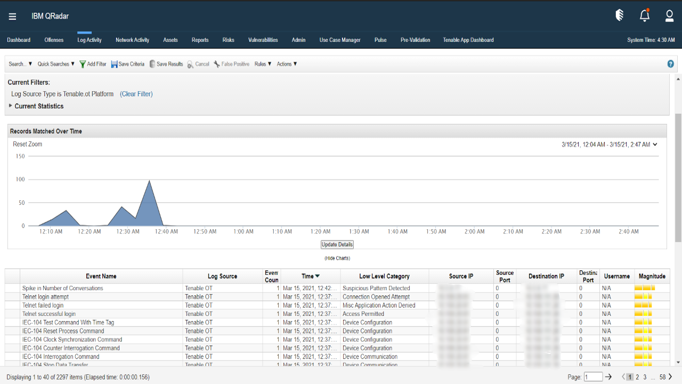The width and height of the screenshot is (682, 384).
Task: Switch to the Dashboard tab
Action: coord(19,40)
